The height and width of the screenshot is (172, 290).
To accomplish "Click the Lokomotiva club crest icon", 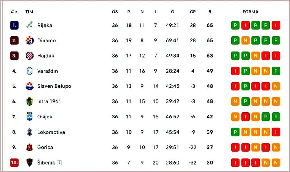I will 30,132.
